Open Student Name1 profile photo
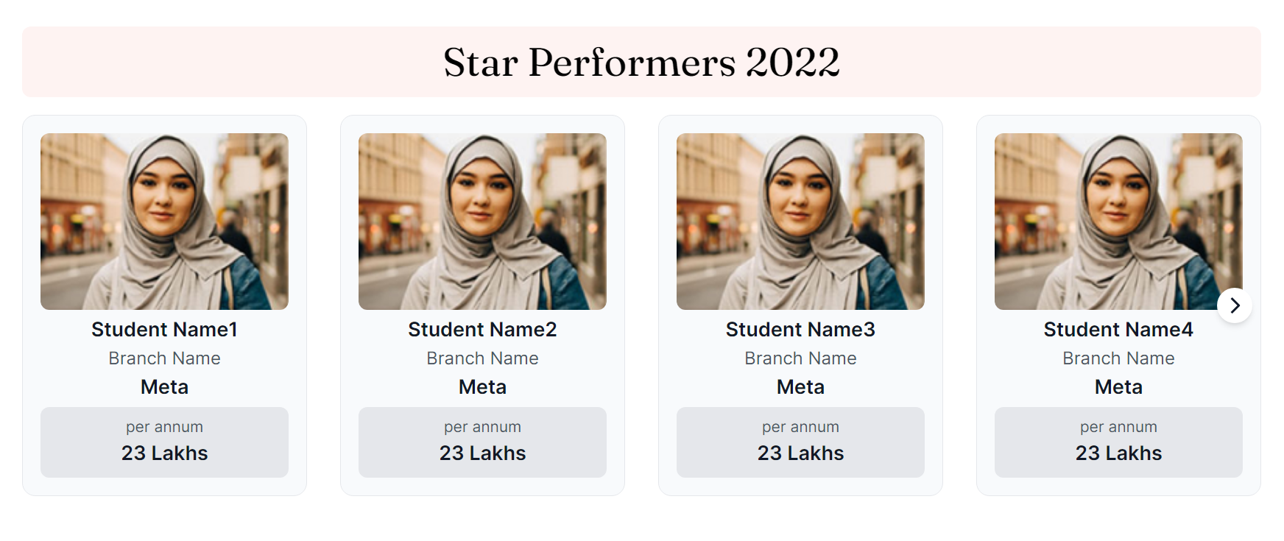This screenshot has height=541, width=1284. tap(164, 221)
